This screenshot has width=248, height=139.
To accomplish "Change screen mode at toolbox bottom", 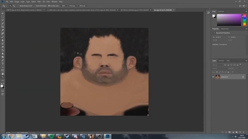I will (3, 94).
